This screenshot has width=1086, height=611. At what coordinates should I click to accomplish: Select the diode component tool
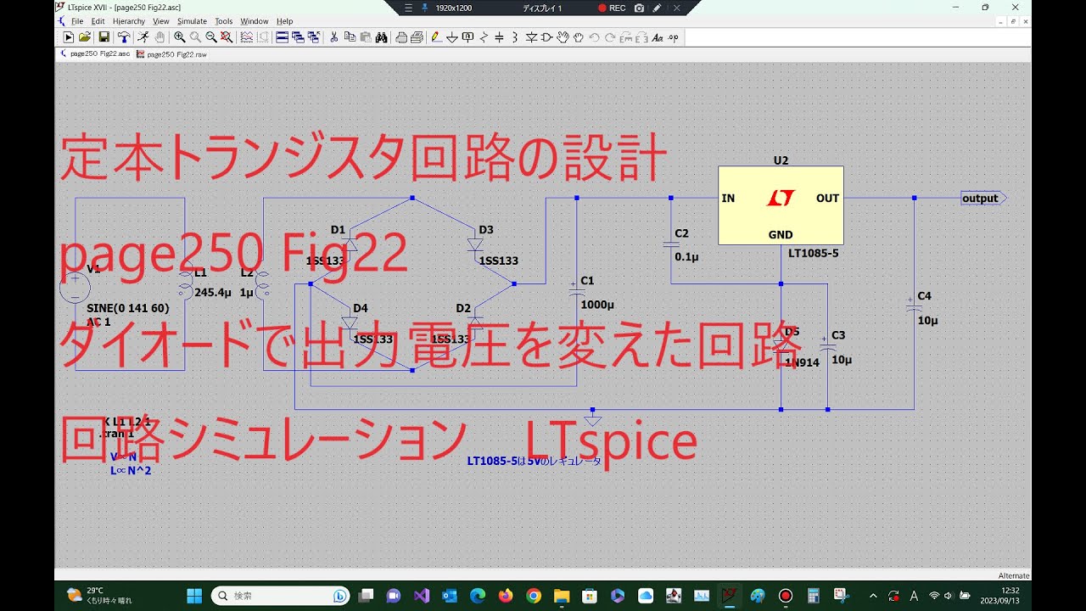[x=531, y=37]
